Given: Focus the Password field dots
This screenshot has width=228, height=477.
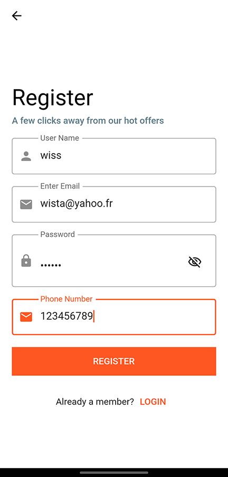Looking at the screenshot, I should tap(114, 261).
